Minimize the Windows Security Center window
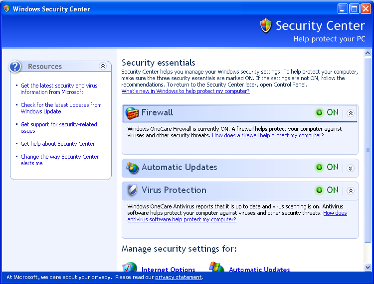This screenshot has height=284, width=374. pyautogui.click(x=343, y=9)
